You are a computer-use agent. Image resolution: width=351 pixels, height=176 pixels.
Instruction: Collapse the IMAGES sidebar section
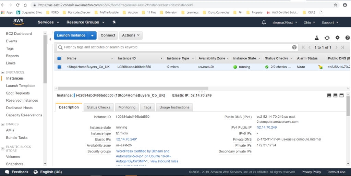(3, 124)
